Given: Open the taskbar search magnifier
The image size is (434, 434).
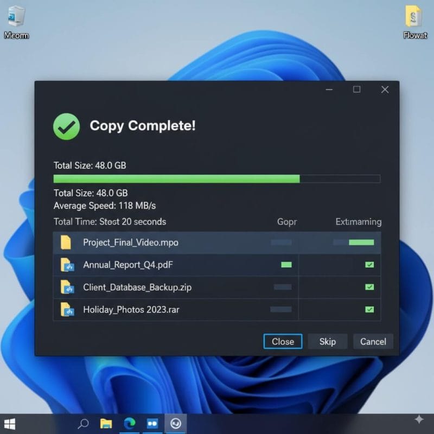Looking at the screenshot, I should click(84, 423).
